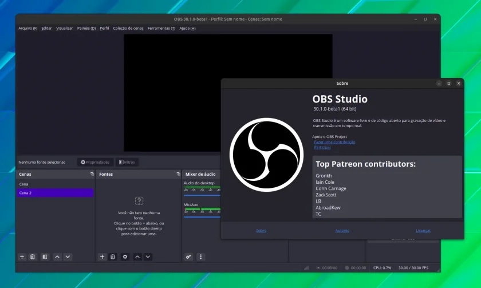Click the Nenhuma fonte selecionada label
The width and height of the screenshot is (481, 288).
42,162
